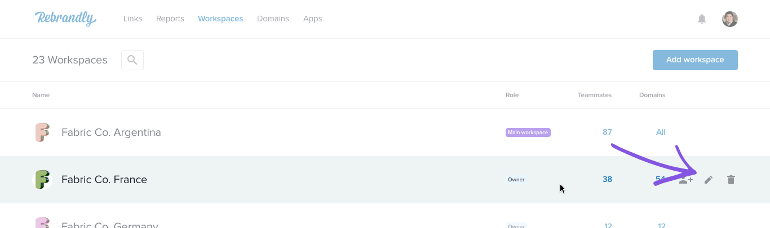Click the workspace search magnifier icon
Image resolution: width=770 pixels, height=228 pixels.
tap(132, 60)
